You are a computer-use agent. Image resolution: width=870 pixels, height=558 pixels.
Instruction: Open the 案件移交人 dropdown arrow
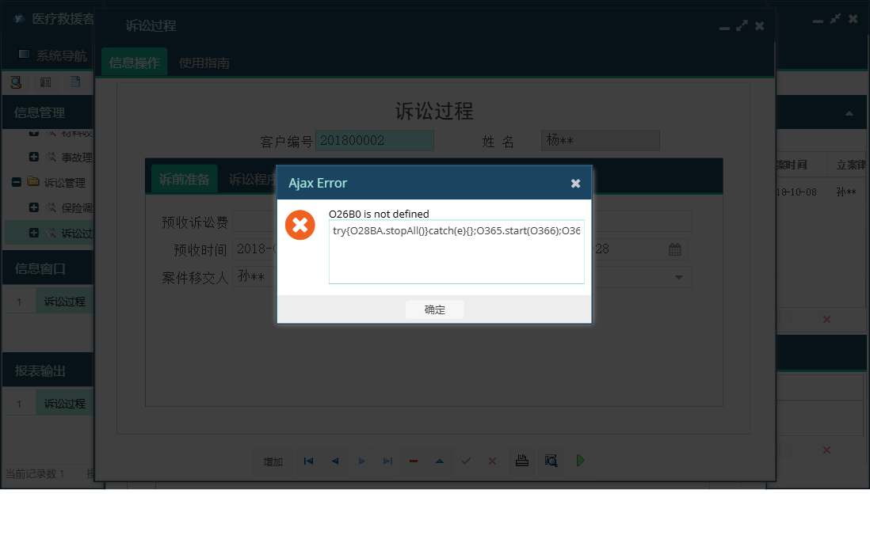(x=680, y=277)
